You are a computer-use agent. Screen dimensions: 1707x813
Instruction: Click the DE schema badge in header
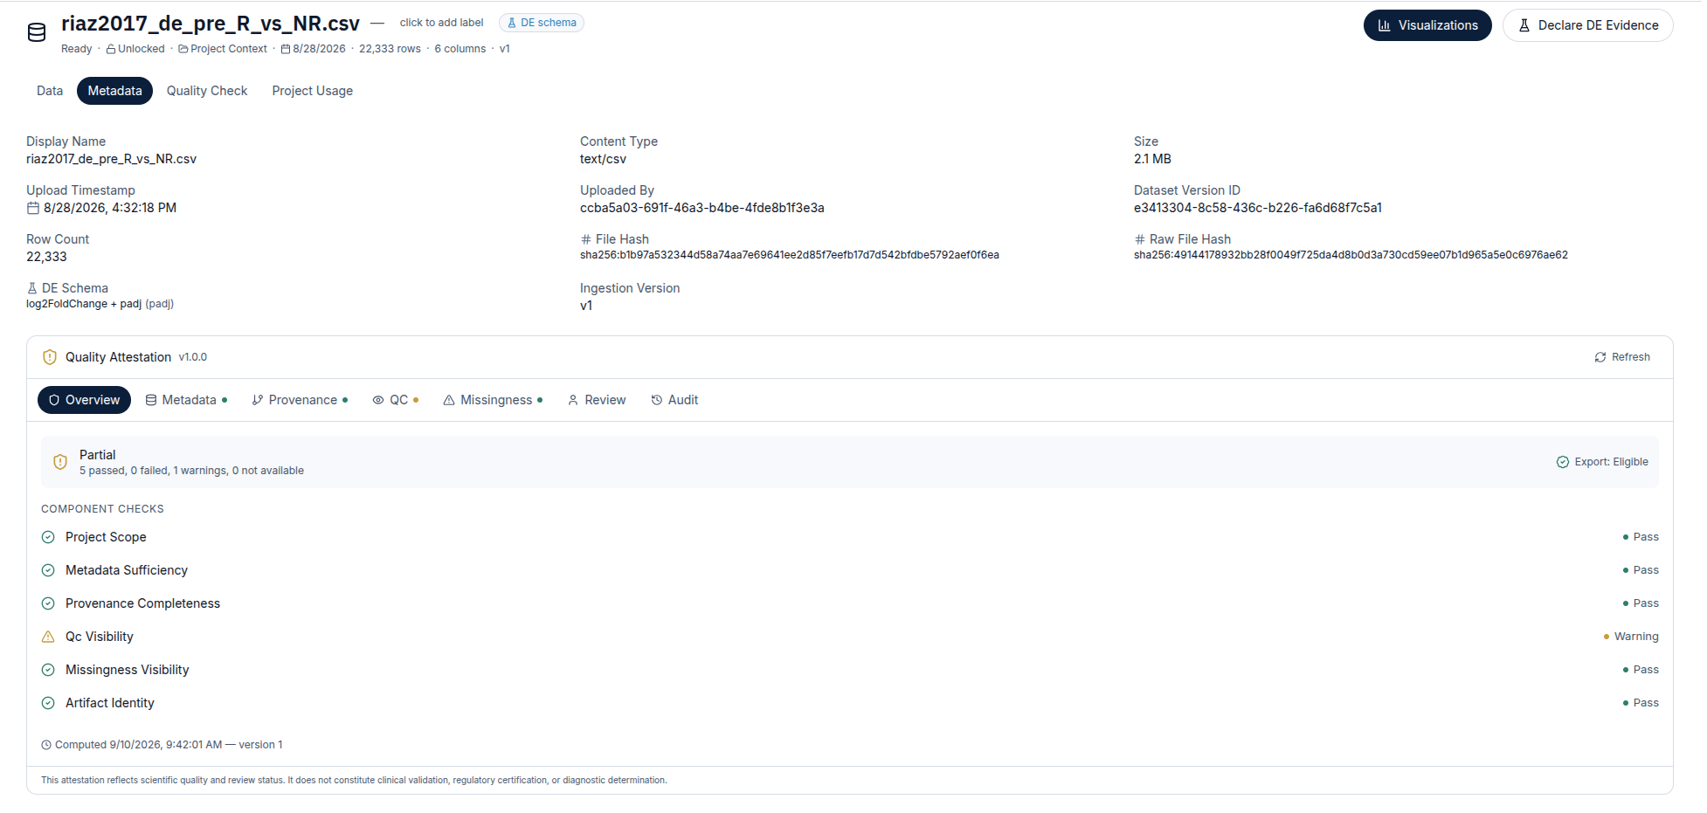tap(542, 23)
